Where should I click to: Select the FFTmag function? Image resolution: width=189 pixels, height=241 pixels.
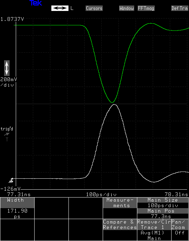(146, 8)
